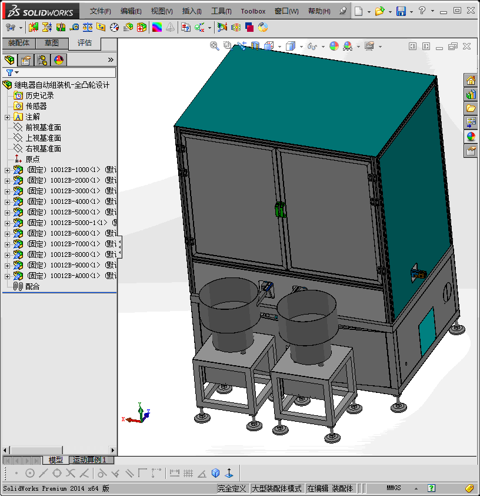Click the Save icon in the title toolbar
Image resolution: width=480 pixels, height=496 pixels.
coord(401,11)
